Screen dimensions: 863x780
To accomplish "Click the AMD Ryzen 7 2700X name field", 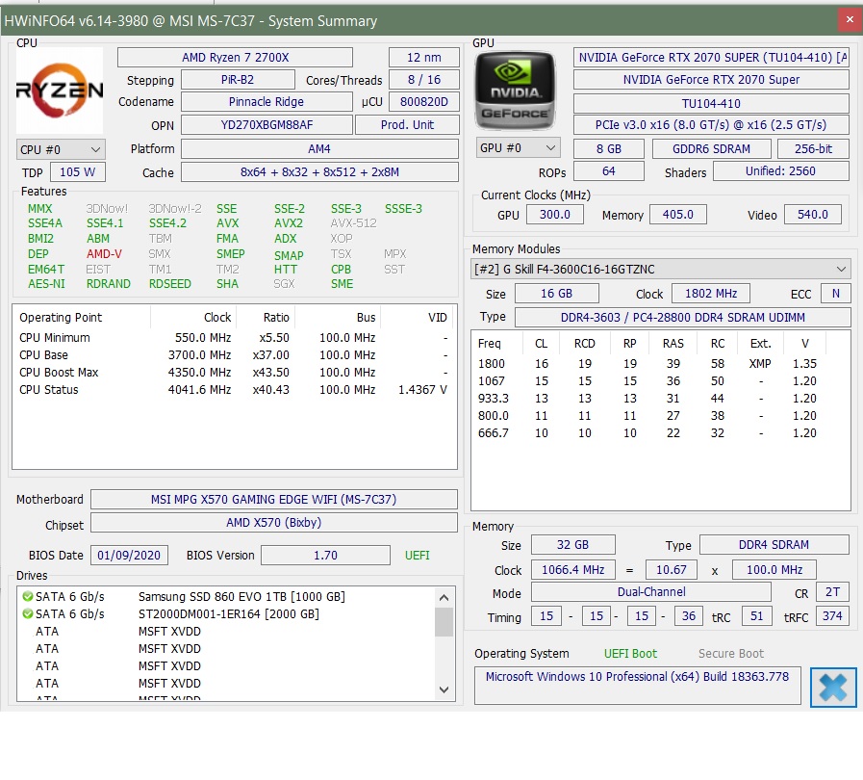I will click(235, 57).
